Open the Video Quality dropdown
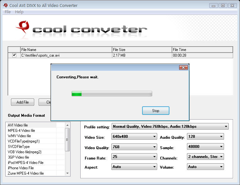240x185 pixels. click(134, 147)
